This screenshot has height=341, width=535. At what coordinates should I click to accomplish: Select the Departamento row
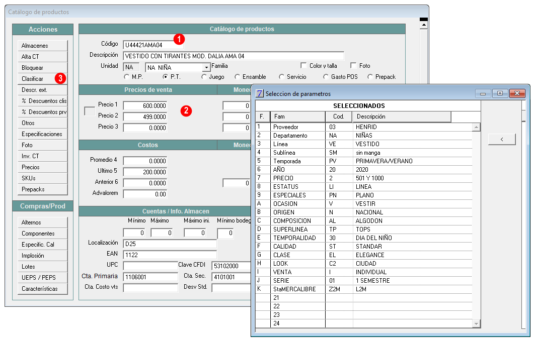point(364,136)
